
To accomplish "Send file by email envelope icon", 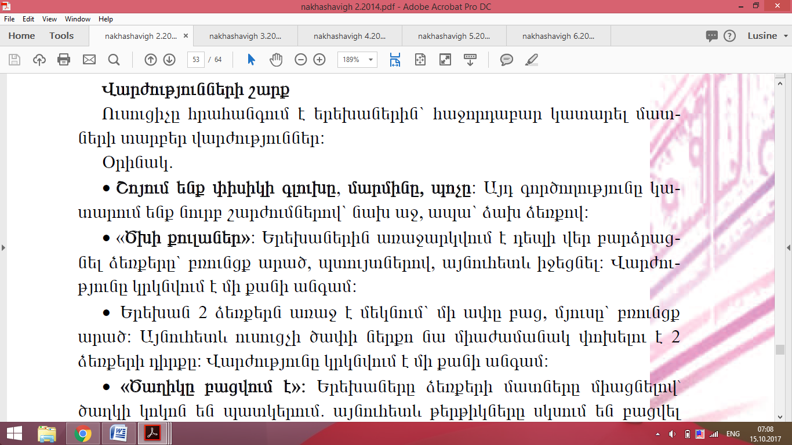I will click(x=89, y=59).
